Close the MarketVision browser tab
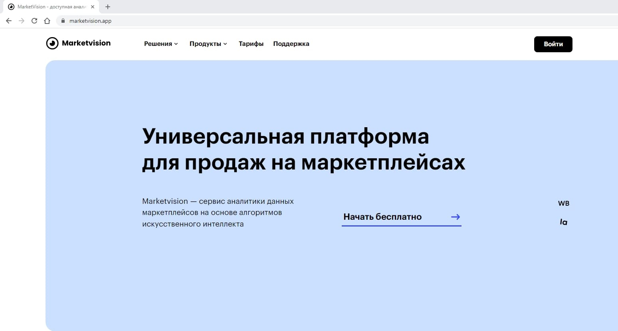The height and width of the screenshot is (331, 618). (x=93, y=7)
